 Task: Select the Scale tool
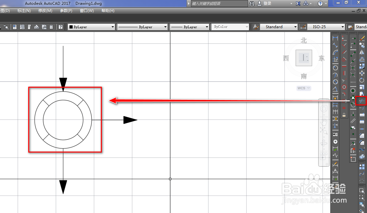tap(362, 87)
